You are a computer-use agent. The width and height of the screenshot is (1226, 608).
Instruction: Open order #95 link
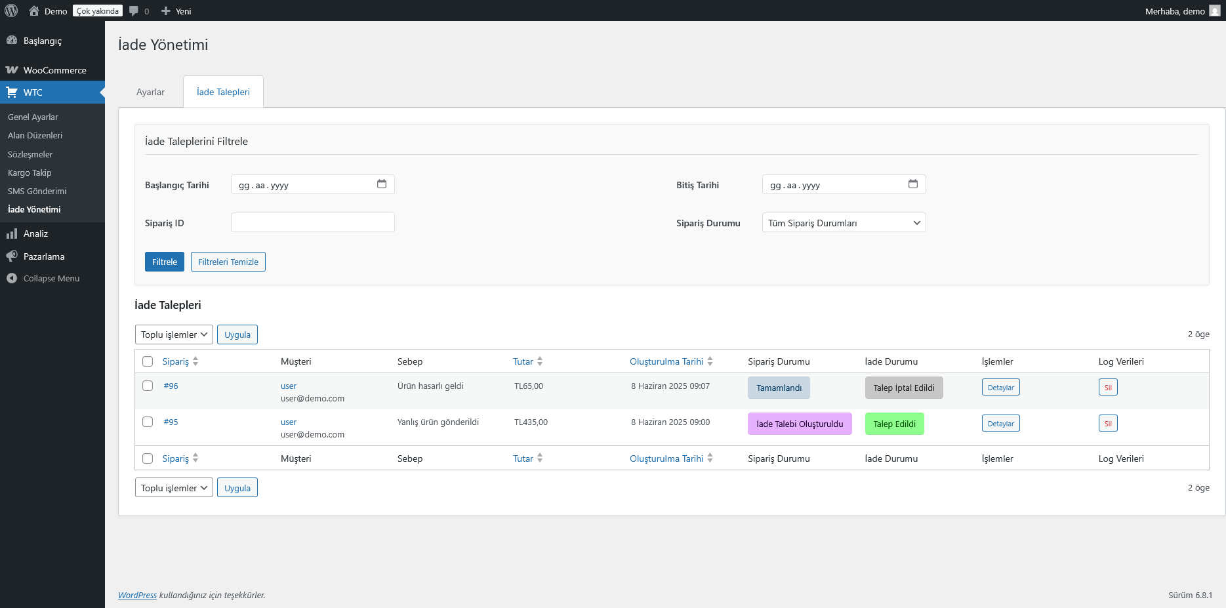click(171, 422)
